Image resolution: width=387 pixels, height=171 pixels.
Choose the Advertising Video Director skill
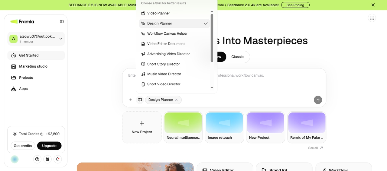coord(174,54)
